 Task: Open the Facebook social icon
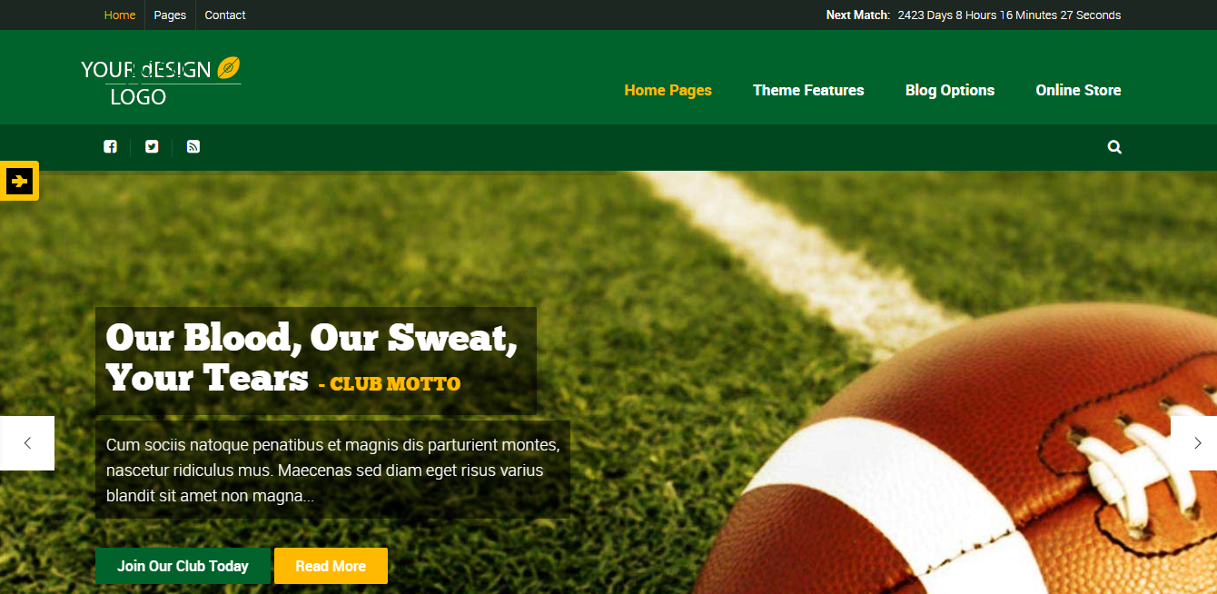click(x=110, y=146)
